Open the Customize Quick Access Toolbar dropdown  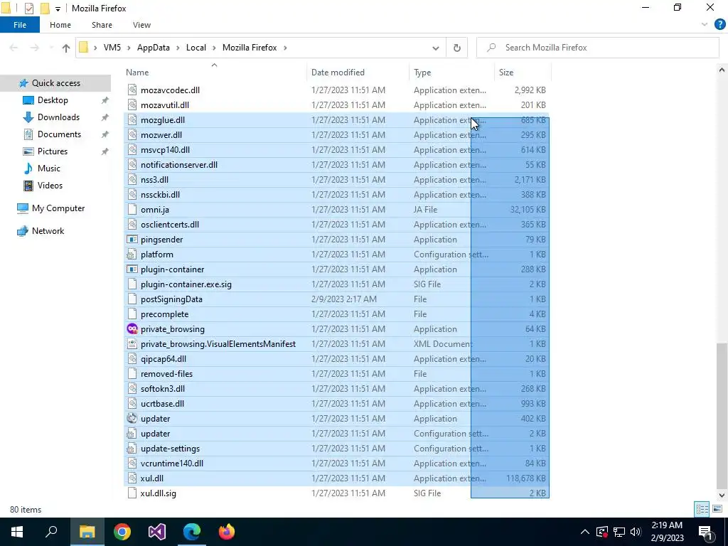pos(58,9)
